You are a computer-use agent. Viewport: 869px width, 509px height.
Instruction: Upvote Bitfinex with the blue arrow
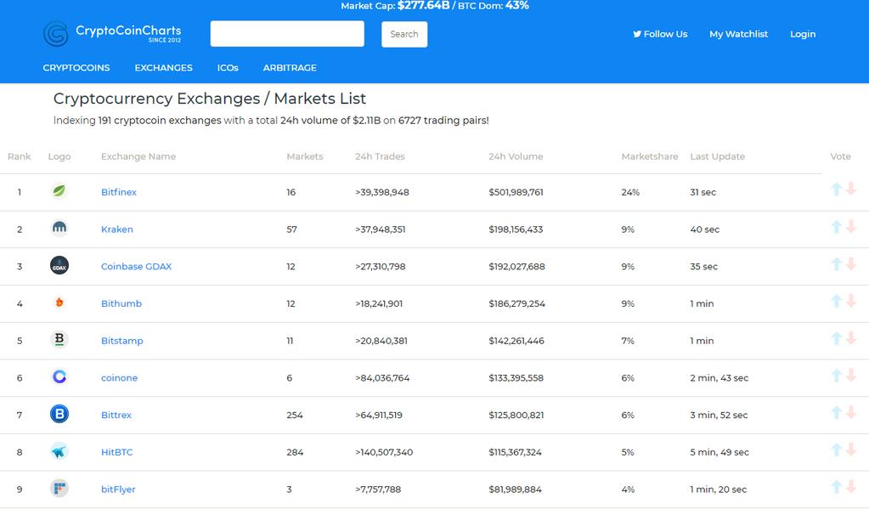(837, 189)
